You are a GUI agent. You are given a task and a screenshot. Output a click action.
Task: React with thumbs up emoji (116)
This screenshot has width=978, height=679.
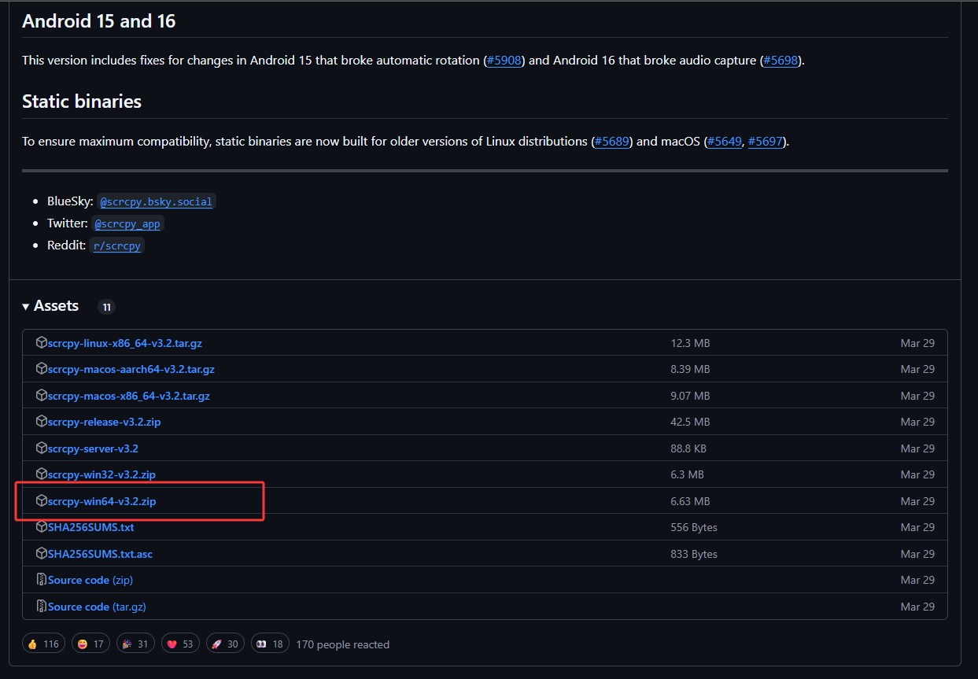43,644
